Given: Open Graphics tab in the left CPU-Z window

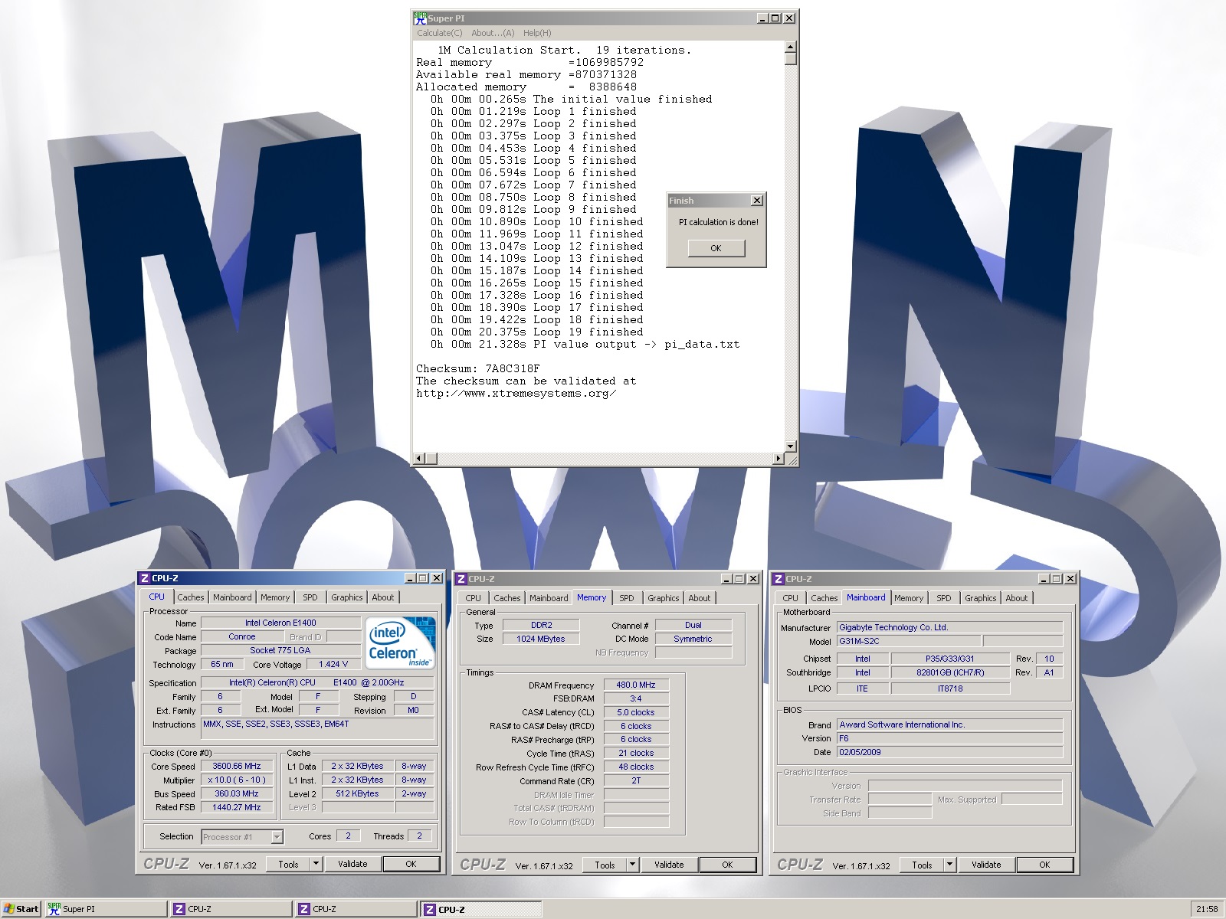Looking at the screenshot, I should coord(347,597).
